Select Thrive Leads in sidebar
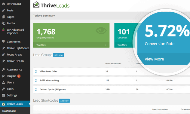The image size is (190, 114). (15, 104)
